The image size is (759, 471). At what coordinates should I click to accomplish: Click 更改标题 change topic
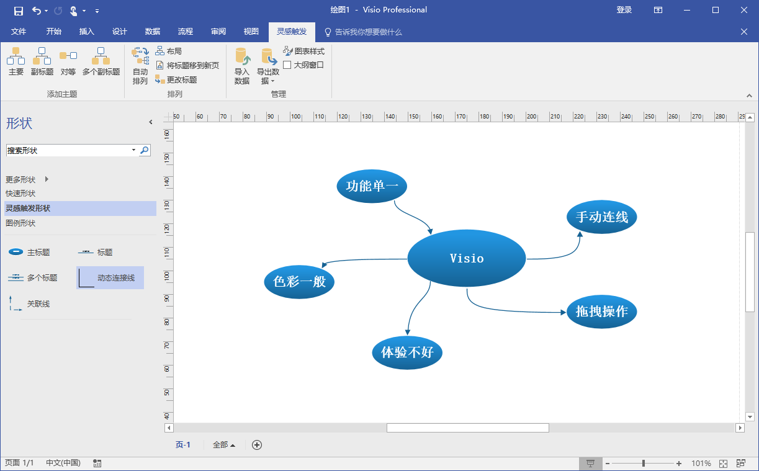tap(176, 80)
